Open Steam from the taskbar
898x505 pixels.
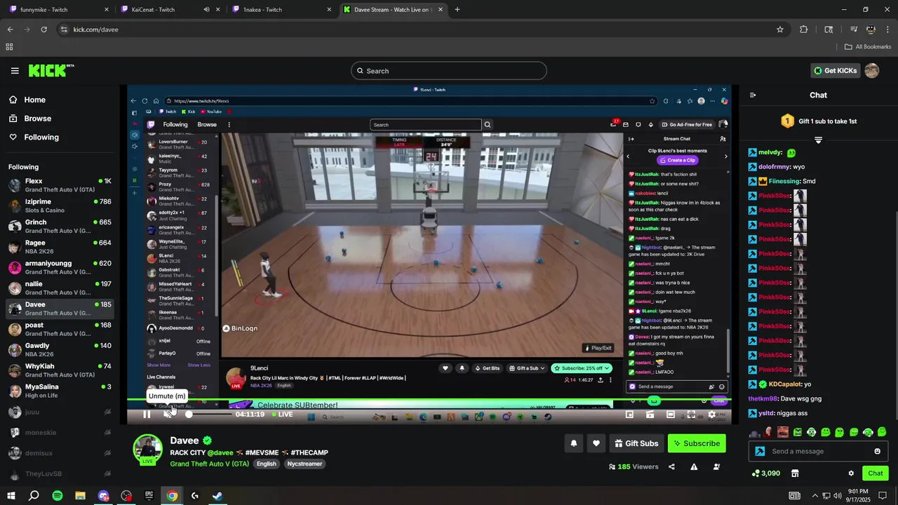coord(217,496)
